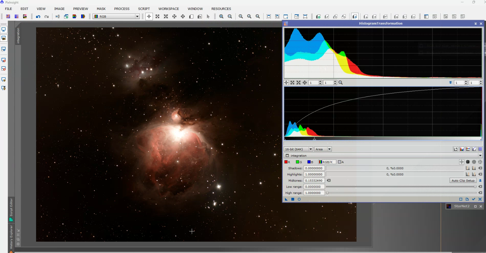Reset High range with arrow icon

point(480,193)
